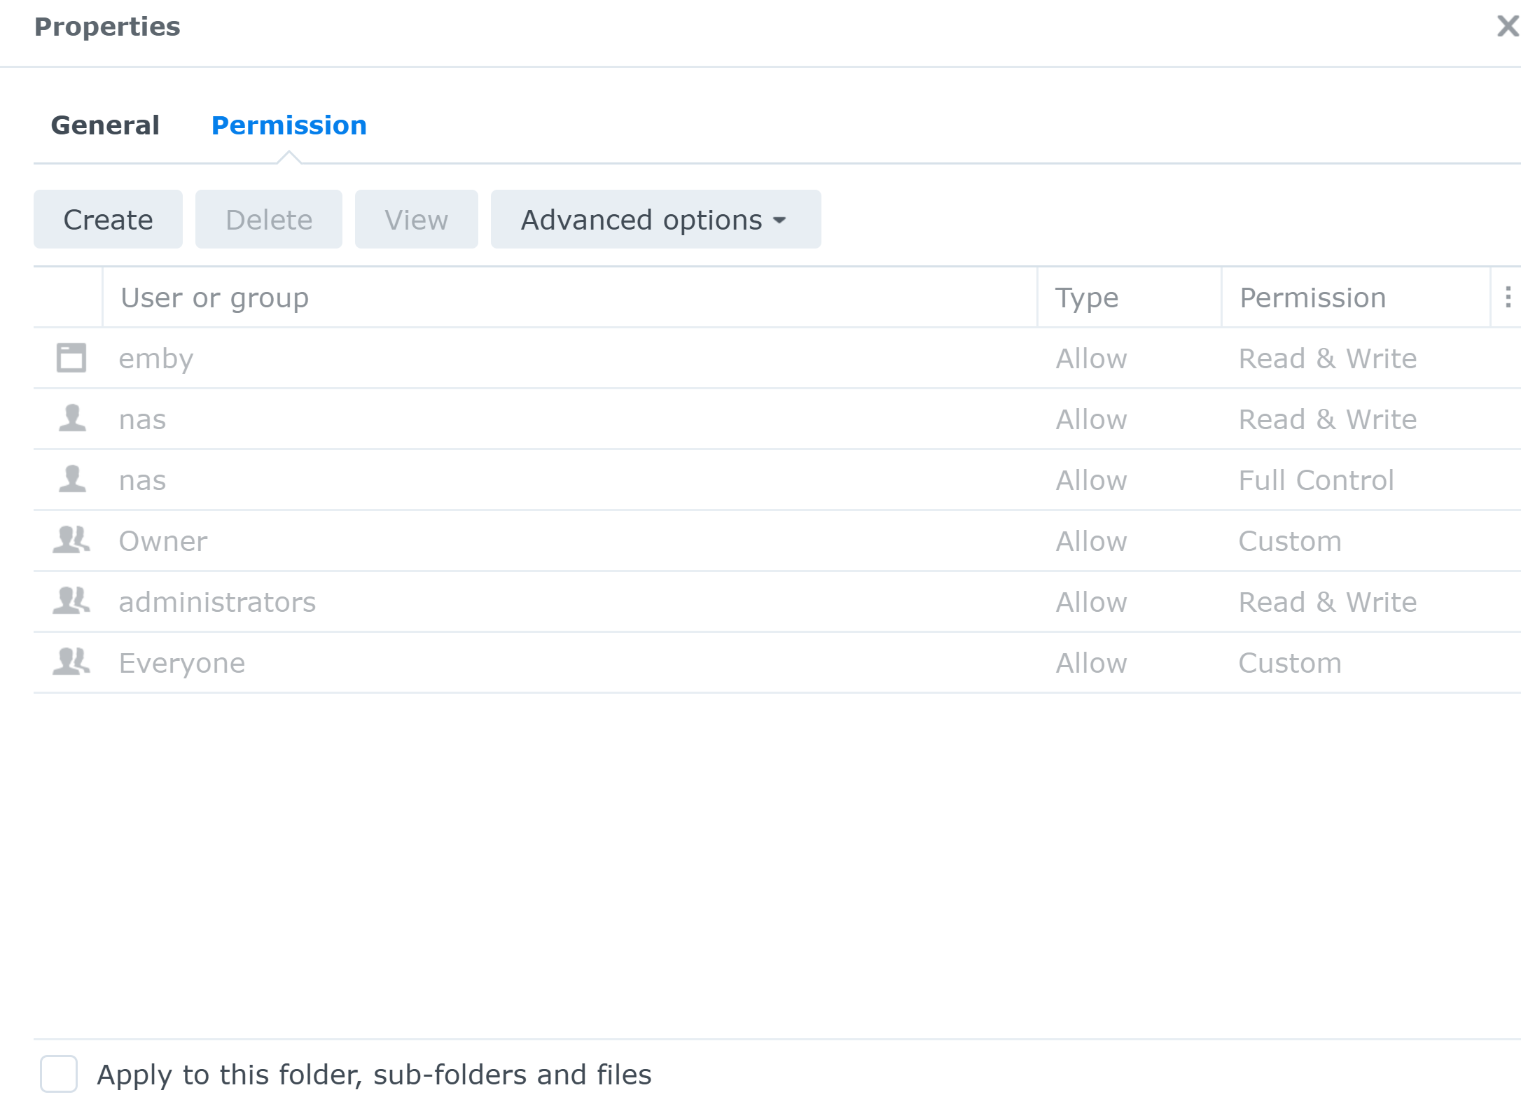The height and width of the screenshot is (1118, 1521).
Task: Click the Everyone group icon
Action: [x=71, y=662]
